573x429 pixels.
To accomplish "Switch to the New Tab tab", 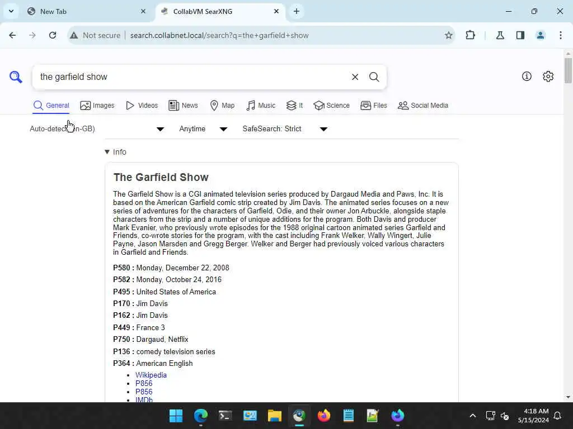I will (87, 11).
